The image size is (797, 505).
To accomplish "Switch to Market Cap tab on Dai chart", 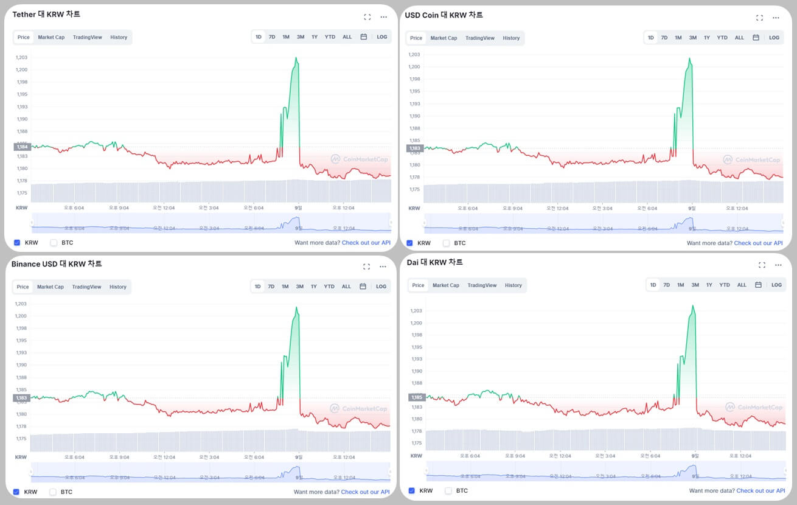I will (446, 285).
